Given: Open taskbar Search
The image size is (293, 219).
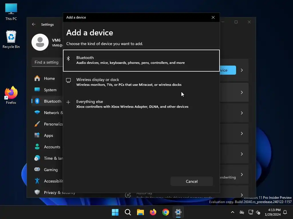Looking at the screenshot, I should tap(128, 212).
